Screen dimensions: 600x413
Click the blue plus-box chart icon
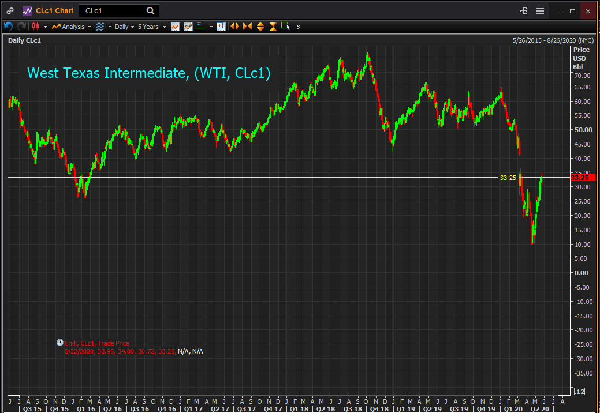(221, 27)
